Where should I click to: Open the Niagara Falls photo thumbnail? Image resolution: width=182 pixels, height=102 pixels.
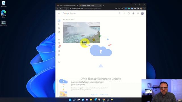(82, 32)
